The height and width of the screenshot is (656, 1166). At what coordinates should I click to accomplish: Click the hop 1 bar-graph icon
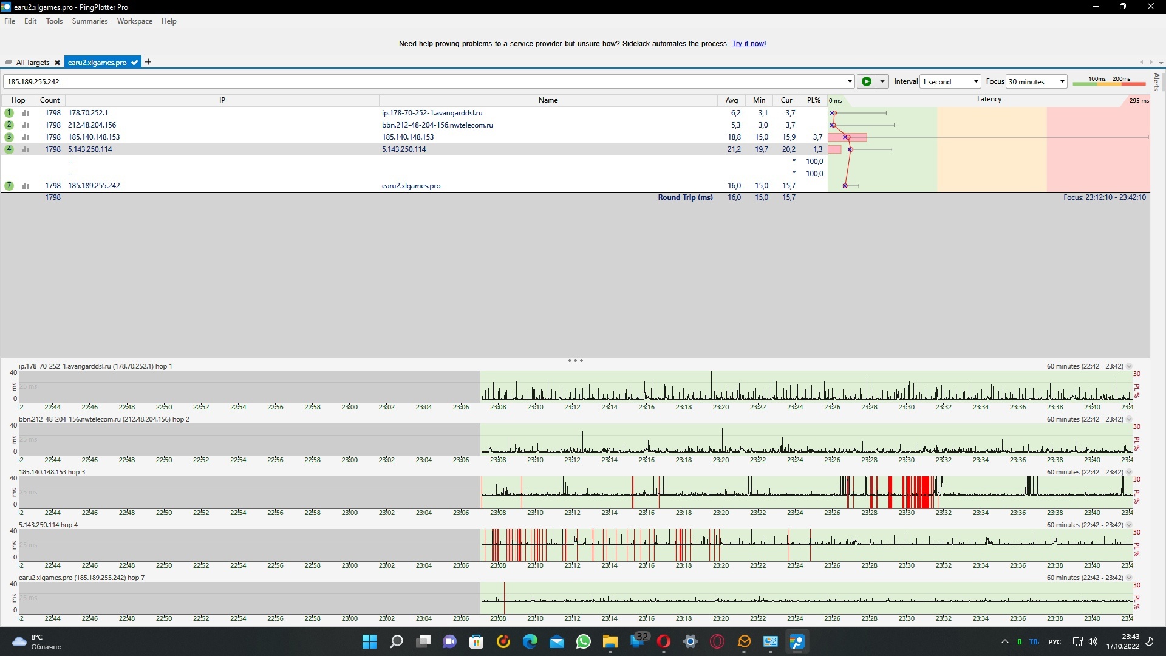(25, 113)
